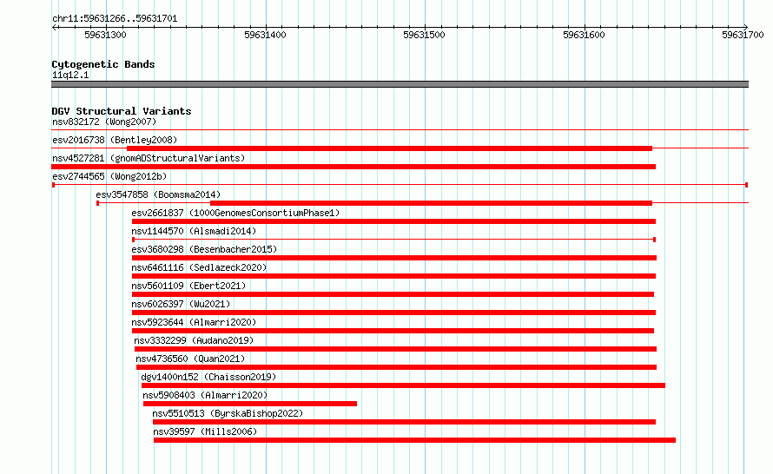The height and width of the screenshot is (474, 773).
Task: Click the red bar under nsv6461116
Action: pyautogui.click(x=393, y=276)
